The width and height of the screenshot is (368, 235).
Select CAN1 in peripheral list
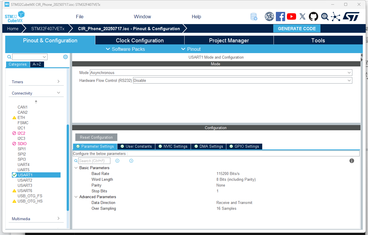point(23,107)
